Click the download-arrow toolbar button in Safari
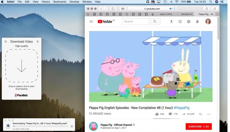Image resolution: width=230 pixels, height=132 pixels. point(123,9)
